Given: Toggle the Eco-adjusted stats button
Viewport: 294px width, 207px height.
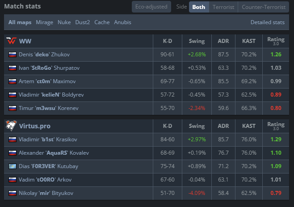Looking at the screenshot, I should click(x=151, y=7).
